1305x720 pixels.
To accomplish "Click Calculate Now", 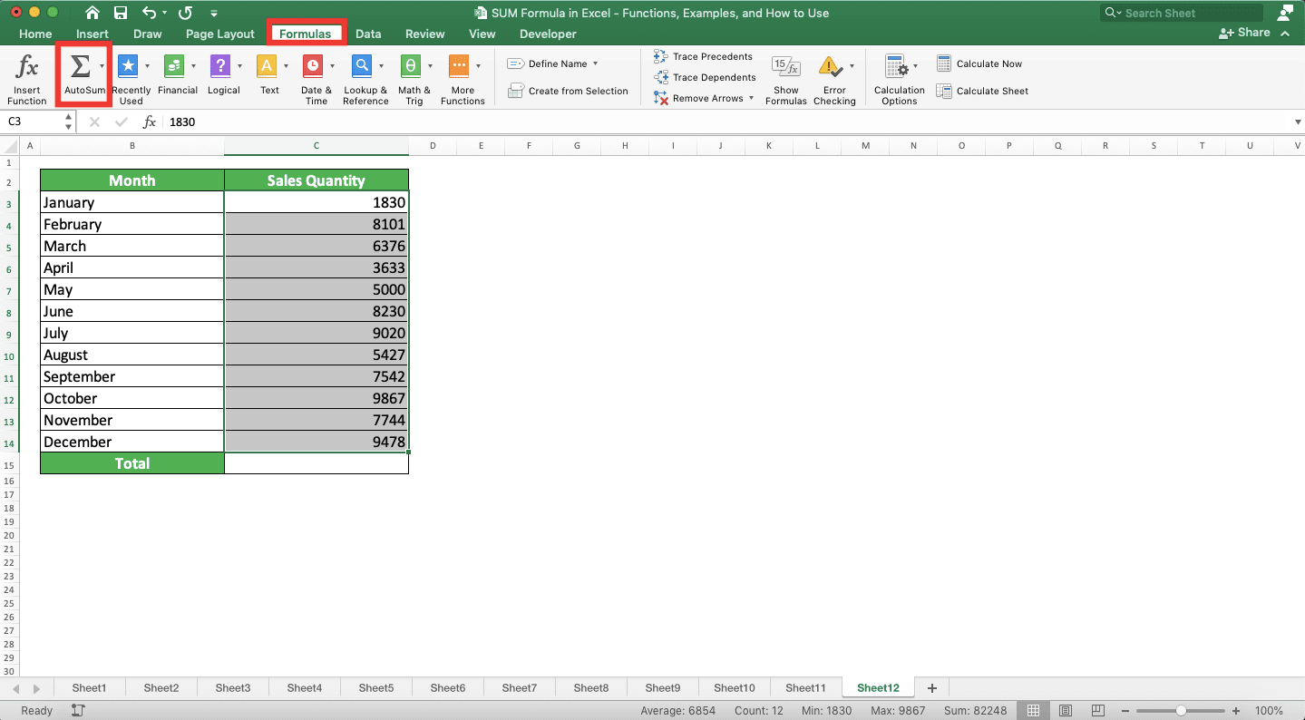I will 979,63.
